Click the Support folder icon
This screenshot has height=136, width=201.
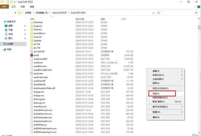point(32,26)
